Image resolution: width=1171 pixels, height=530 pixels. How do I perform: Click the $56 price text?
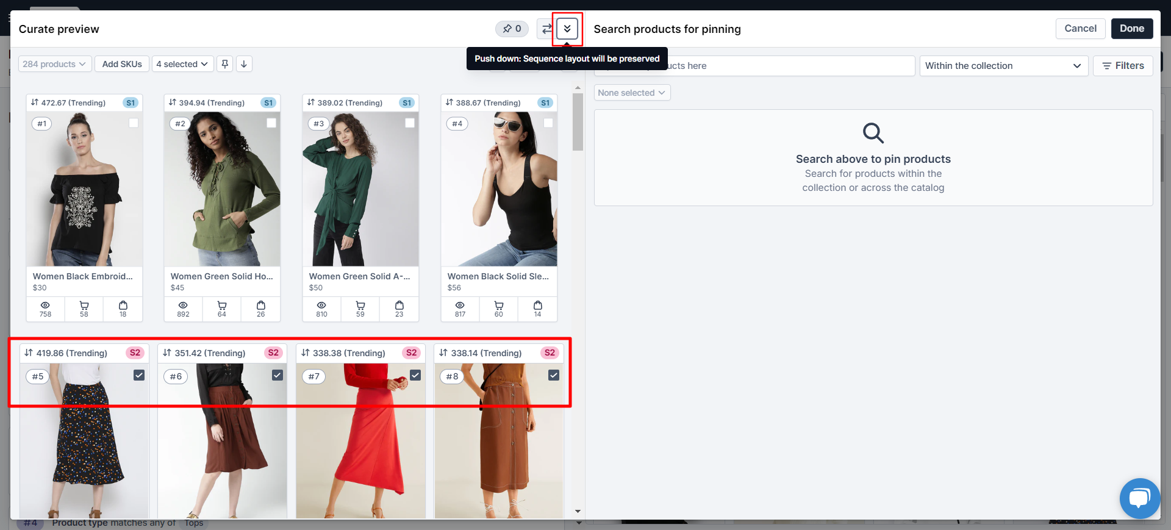454,287
